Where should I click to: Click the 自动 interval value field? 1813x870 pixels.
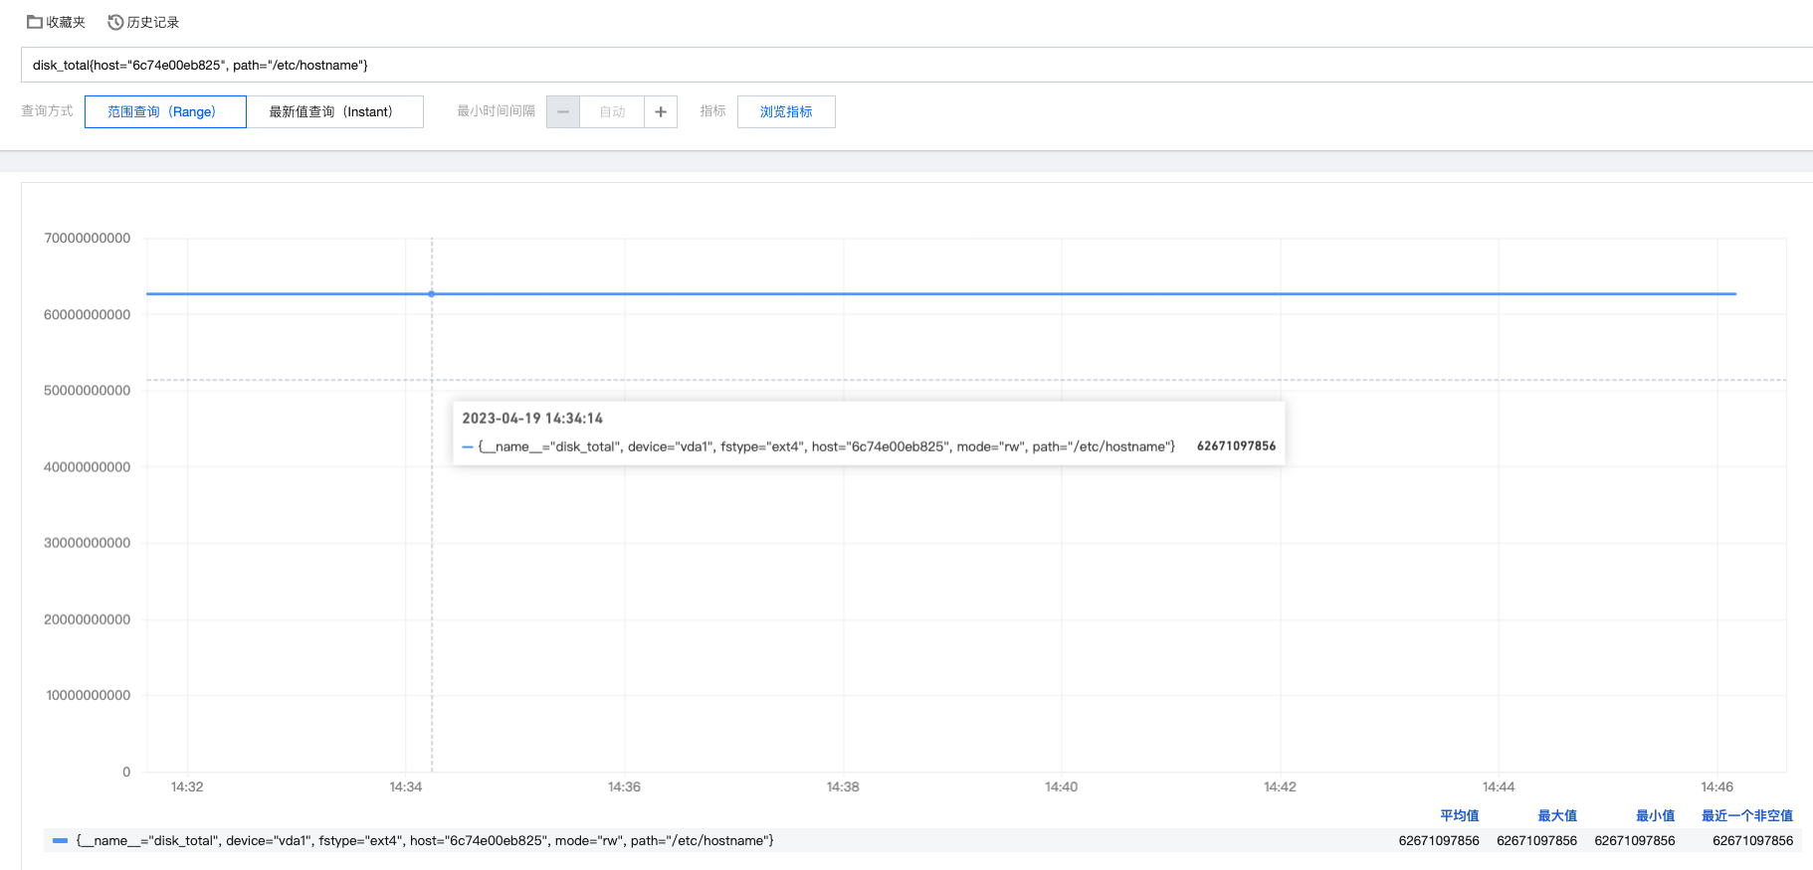[x=612, y=111]
